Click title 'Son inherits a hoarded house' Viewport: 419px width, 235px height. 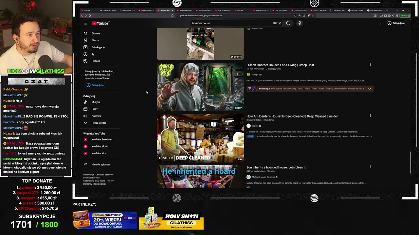tap(276, 167)
